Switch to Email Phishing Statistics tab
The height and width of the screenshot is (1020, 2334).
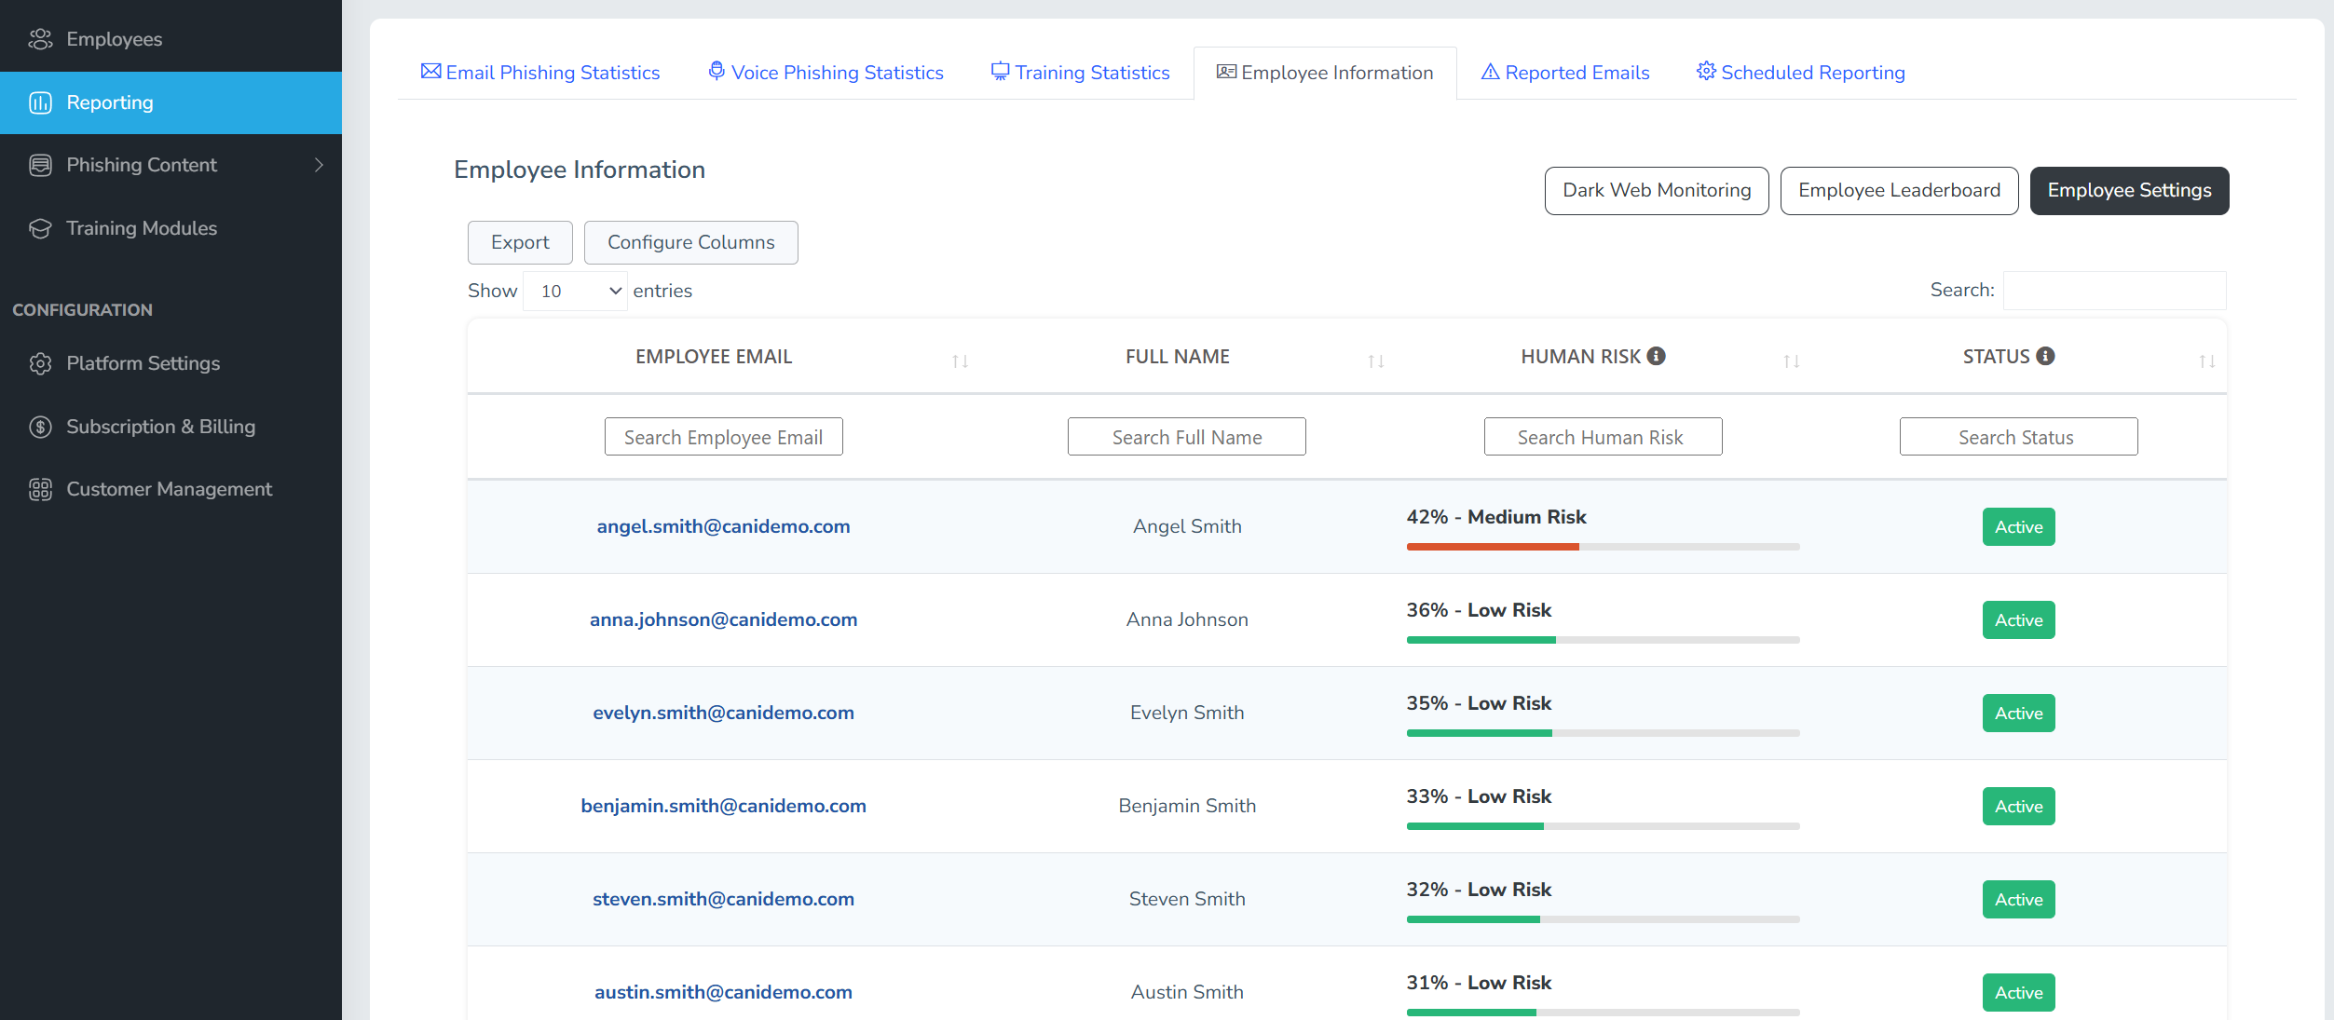540,73
